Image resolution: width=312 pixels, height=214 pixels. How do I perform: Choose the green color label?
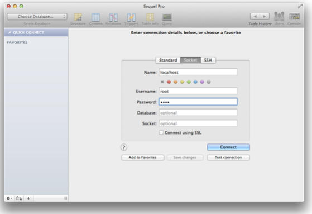click(x=189, y=82)
